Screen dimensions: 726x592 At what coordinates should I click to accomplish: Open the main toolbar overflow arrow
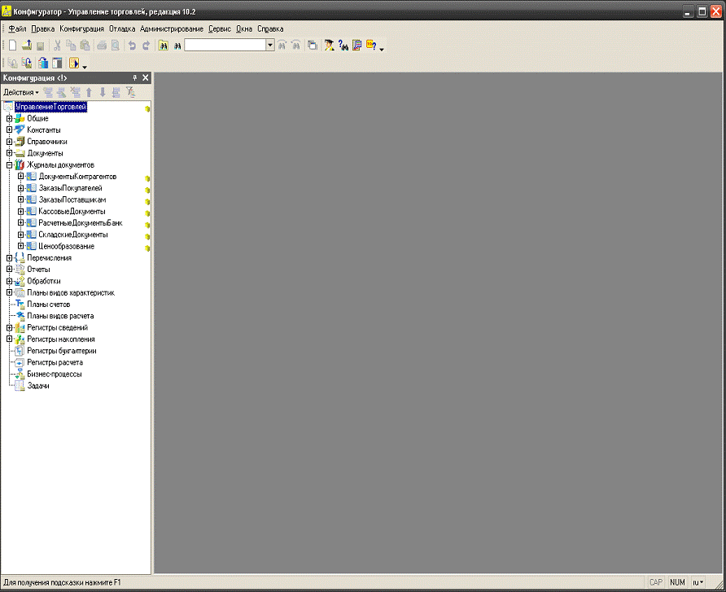point(382,49)
